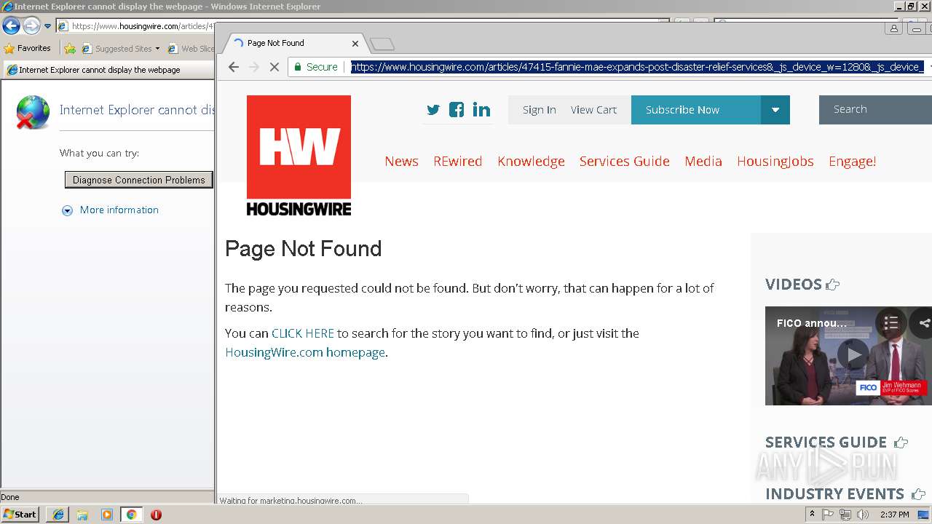Open a new Chrome tab
This screenshot has width=932, height=524.
tap(382, 44)
